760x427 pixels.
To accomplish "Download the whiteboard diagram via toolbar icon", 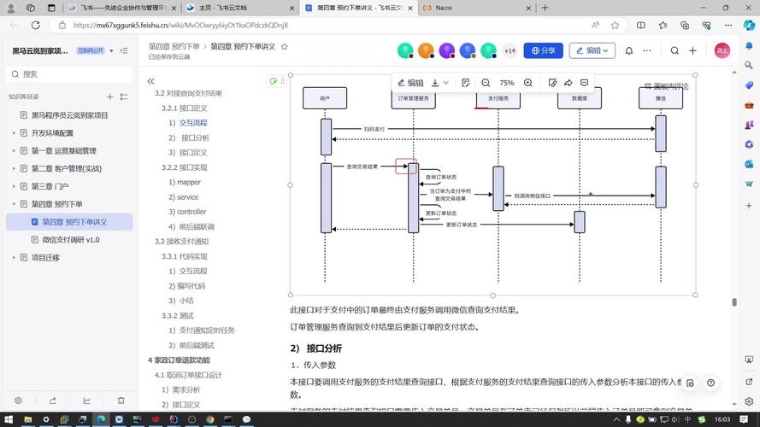I will tap(435, 83).
